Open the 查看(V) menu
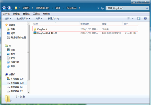Viewport: 151px width, 105px height. [26, 13]
